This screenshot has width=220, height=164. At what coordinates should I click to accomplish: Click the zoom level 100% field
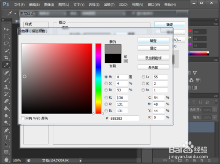click(x=17, y=160)
